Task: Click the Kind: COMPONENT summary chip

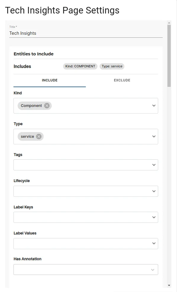Action: click(x=80, y=66)
